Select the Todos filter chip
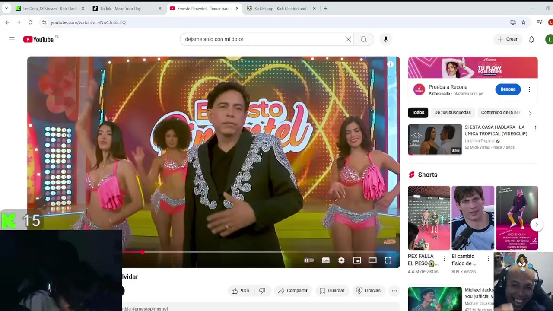Viewport: 553px width, 311px height. click(418, 113)
